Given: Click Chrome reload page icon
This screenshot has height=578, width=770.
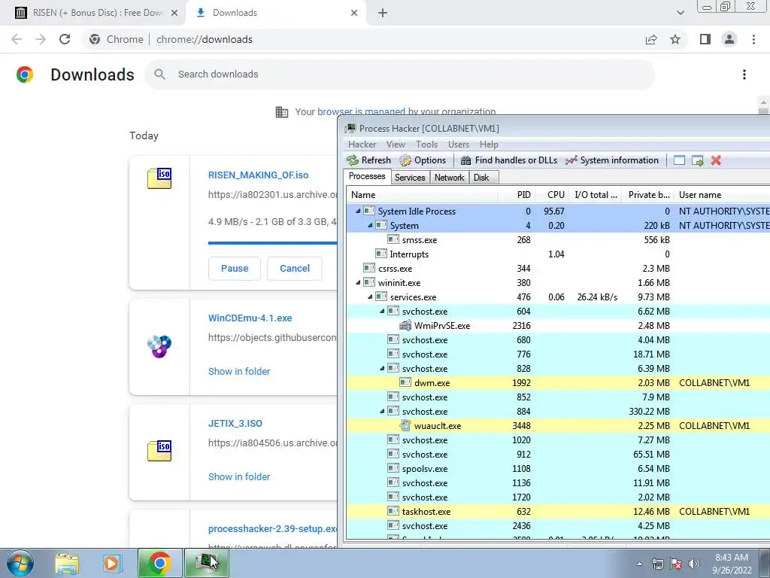Looking at the screenshot, I should click(65, 39).
